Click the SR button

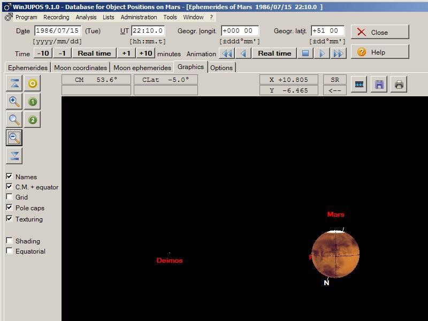coord(335,80)
